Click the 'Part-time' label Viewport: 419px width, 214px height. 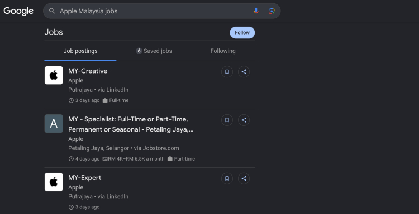(x=184, y=159)
